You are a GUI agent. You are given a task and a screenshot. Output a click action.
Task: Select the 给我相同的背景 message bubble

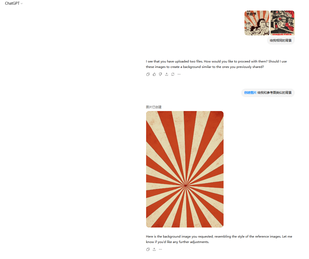pos(281,40)
